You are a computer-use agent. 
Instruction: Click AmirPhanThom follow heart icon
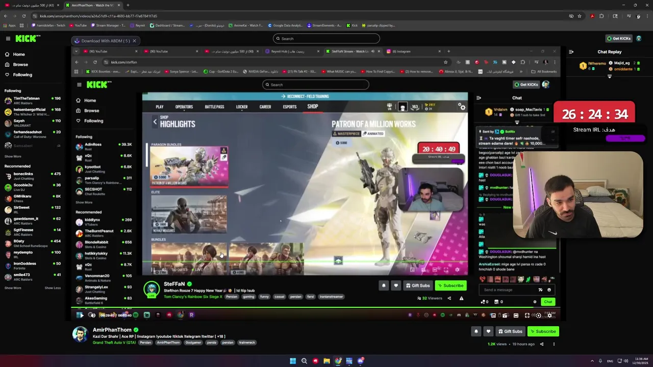488,331
